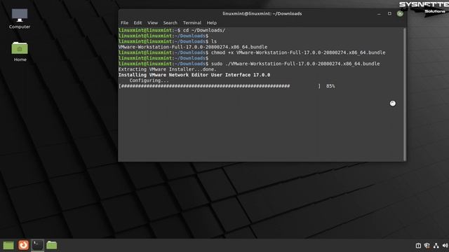This screenshot has width=449, height=252.
Task: Open the File menu in Terminal
Action: (x=124, y=22)
